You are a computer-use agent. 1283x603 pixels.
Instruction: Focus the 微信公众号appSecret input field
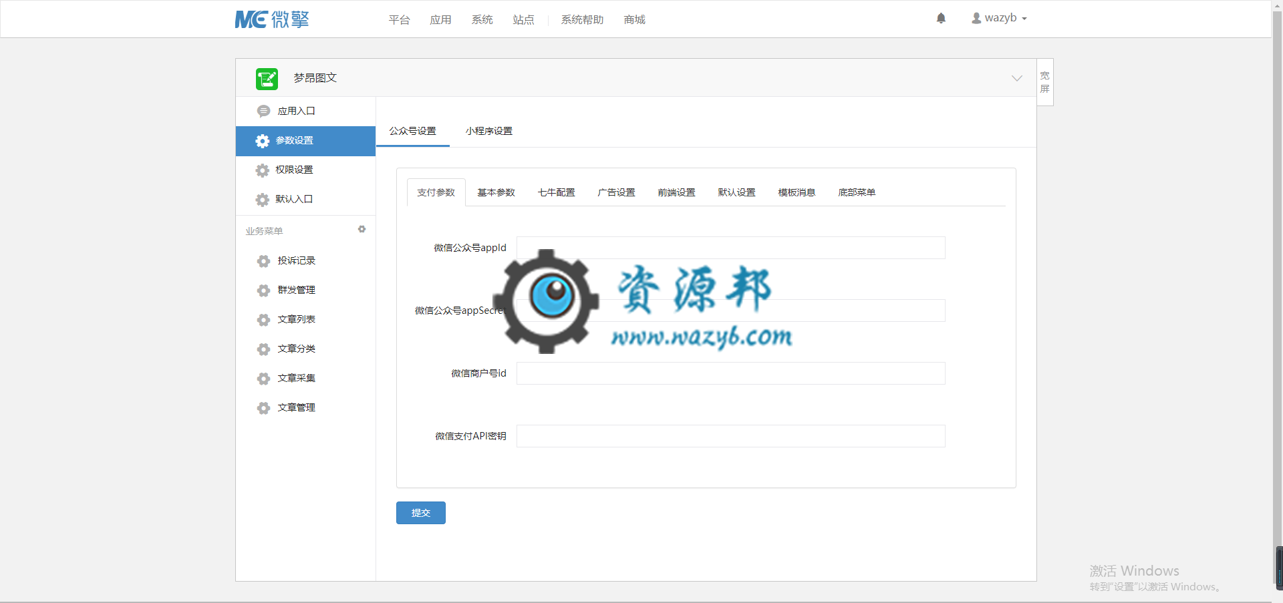click(731, 311)
